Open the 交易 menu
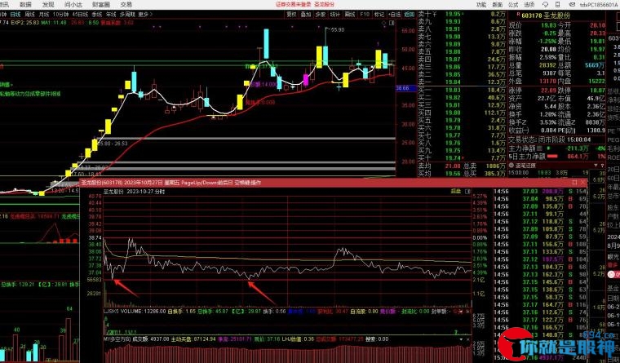Image resolution: width=620 pixels, height=363 pixels. pyautogui.click(x=126, y=5)
